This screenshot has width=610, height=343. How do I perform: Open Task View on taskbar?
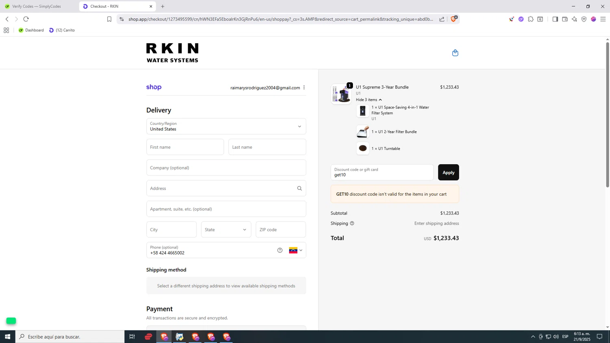click(x=132, y=336)
